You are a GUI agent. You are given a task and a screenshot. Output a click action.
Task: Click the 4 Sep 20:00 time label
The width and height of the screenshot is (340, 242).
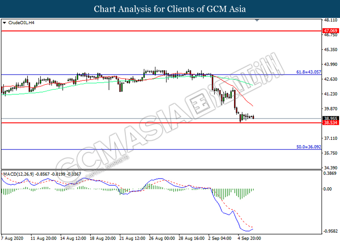point(250,238)
